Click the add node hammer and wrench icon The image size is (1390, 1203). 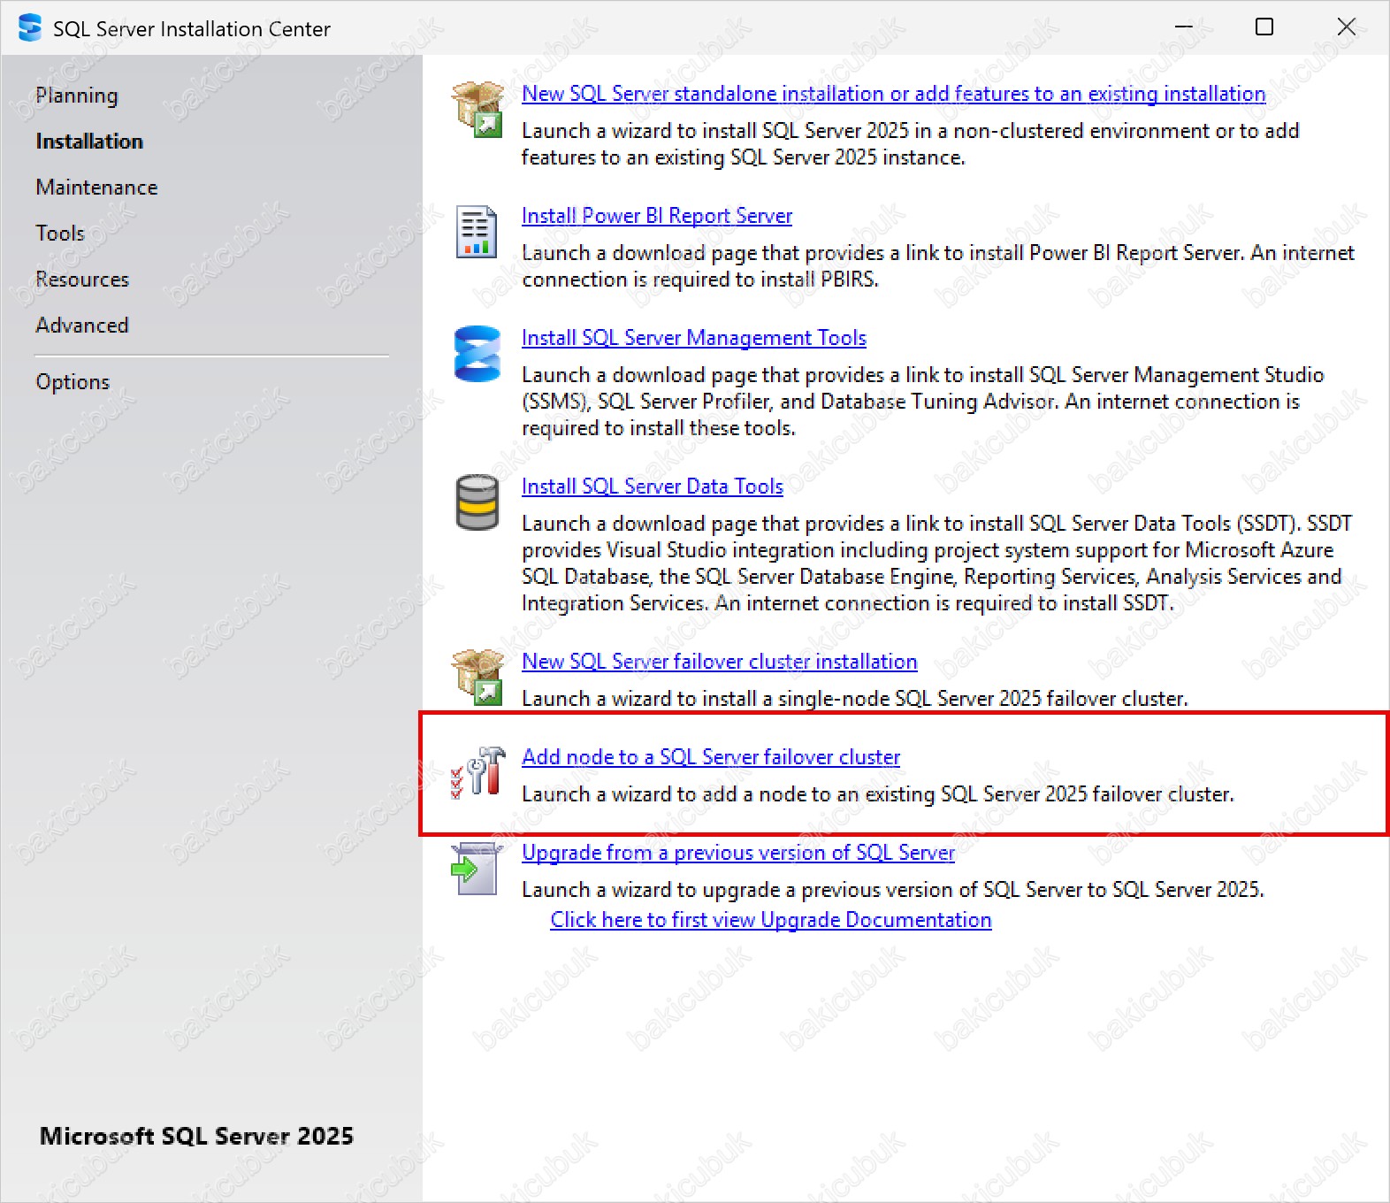pyautogui.click(x=478, y=772)
